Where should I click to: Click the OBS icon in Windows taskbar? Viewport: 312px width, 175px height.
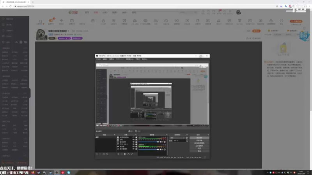[57, 173]
